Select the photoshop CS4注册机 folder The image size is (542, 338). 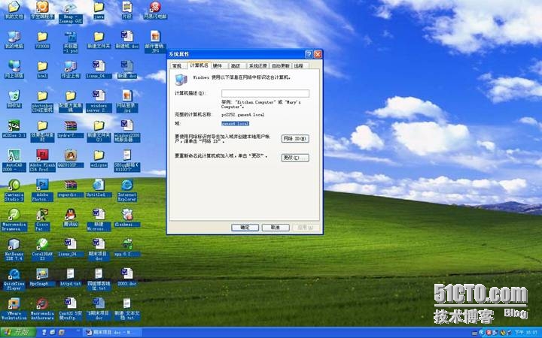coord(42,101)
